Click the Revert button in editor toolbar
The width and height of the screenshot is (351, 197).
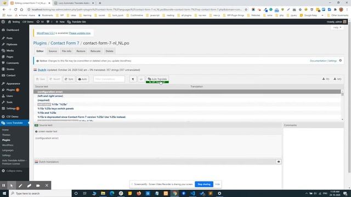(x=55, y=79)
